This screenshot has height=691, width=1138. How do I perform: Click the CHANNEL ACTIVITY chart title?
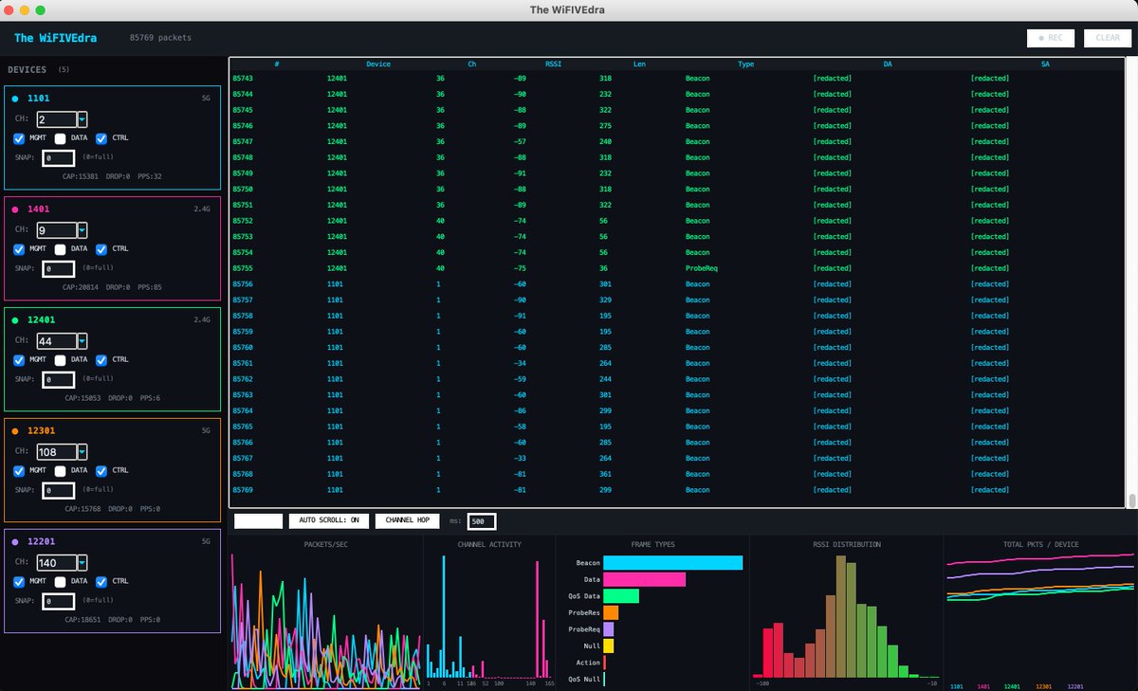click(489, 545)
